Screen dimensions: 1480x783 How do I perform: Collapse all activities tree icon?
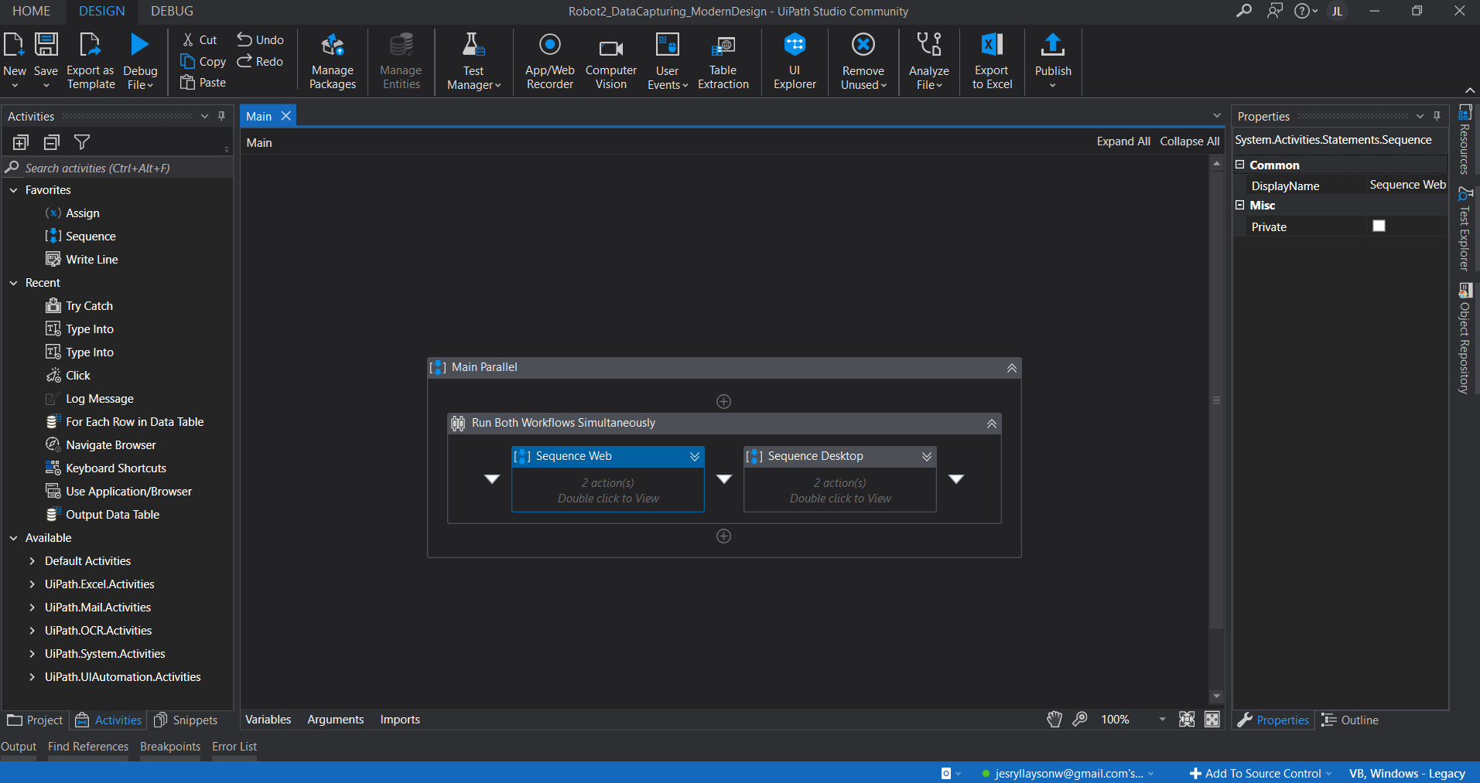pos(52,142)
